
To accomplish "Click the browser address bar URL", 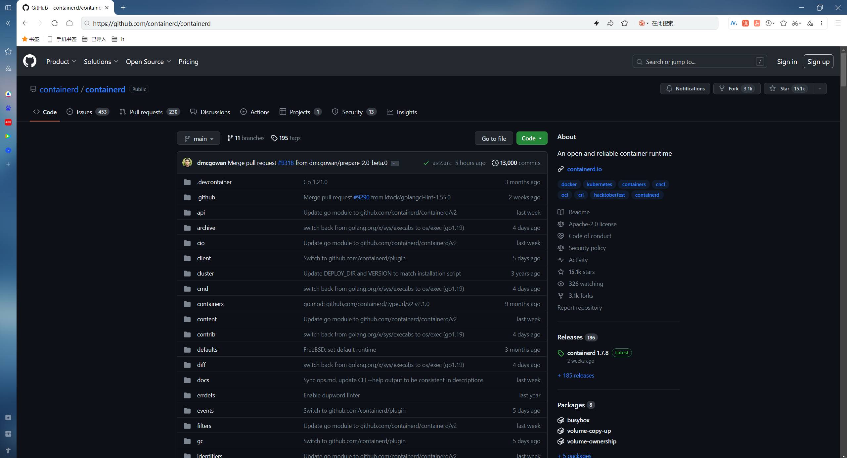I will pyautogui.click(x=152, y=23).
